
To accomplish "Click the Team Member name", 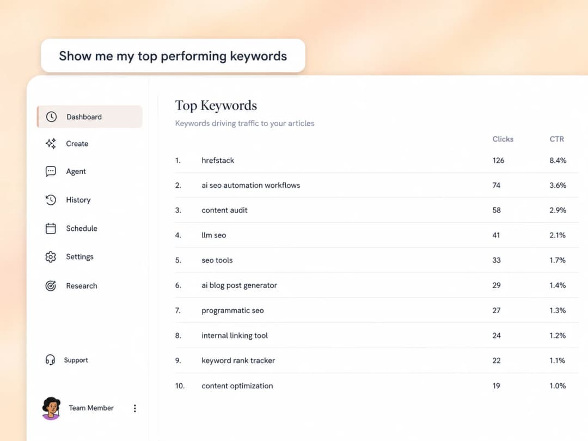I will [91, 408].
